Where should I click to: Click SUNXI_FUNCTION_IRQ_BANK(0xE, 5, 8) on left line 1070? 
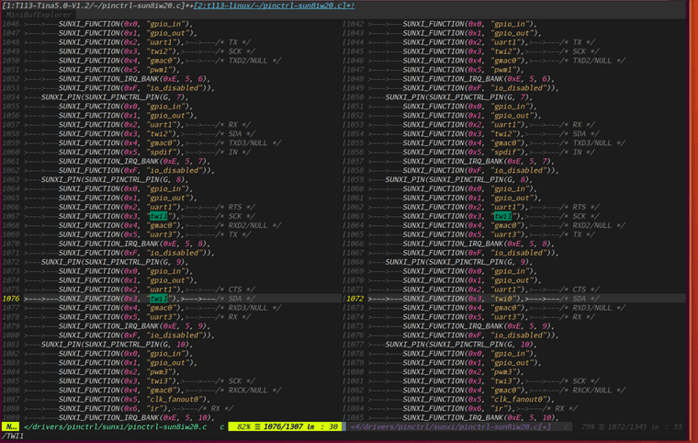[134, 244]
